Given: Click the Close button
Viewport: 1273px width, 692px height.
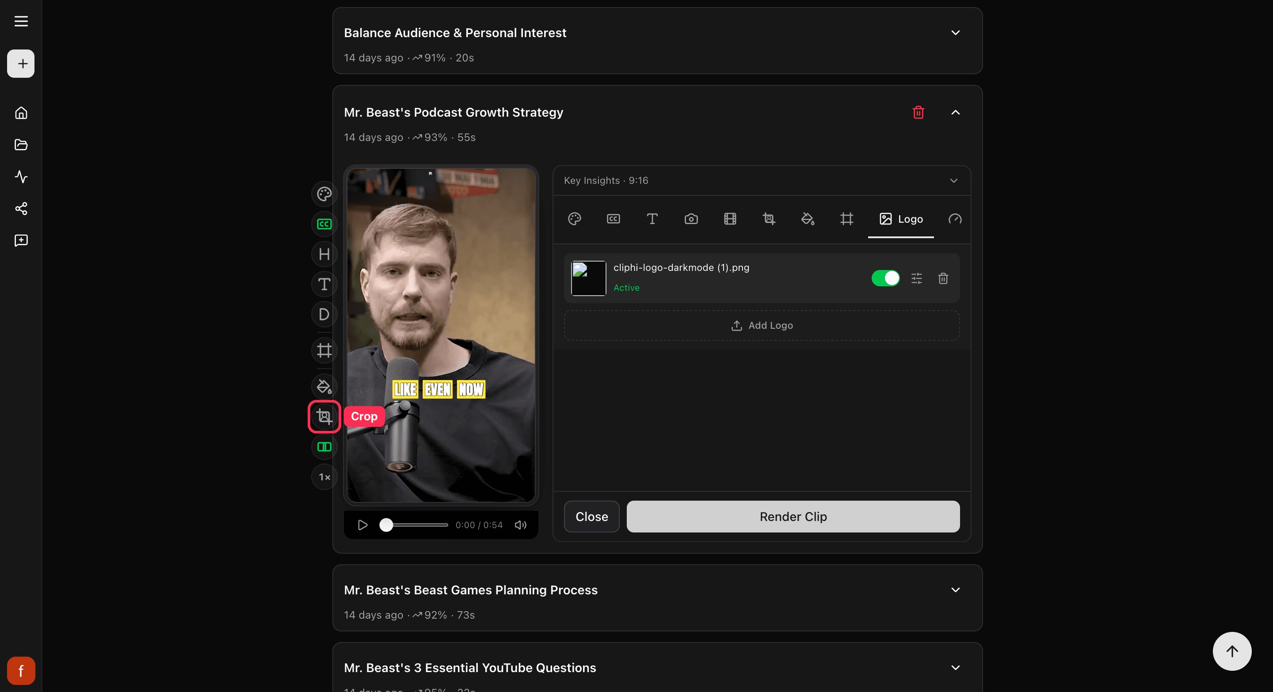Looking at the screenshot, I should coord(591,516).
